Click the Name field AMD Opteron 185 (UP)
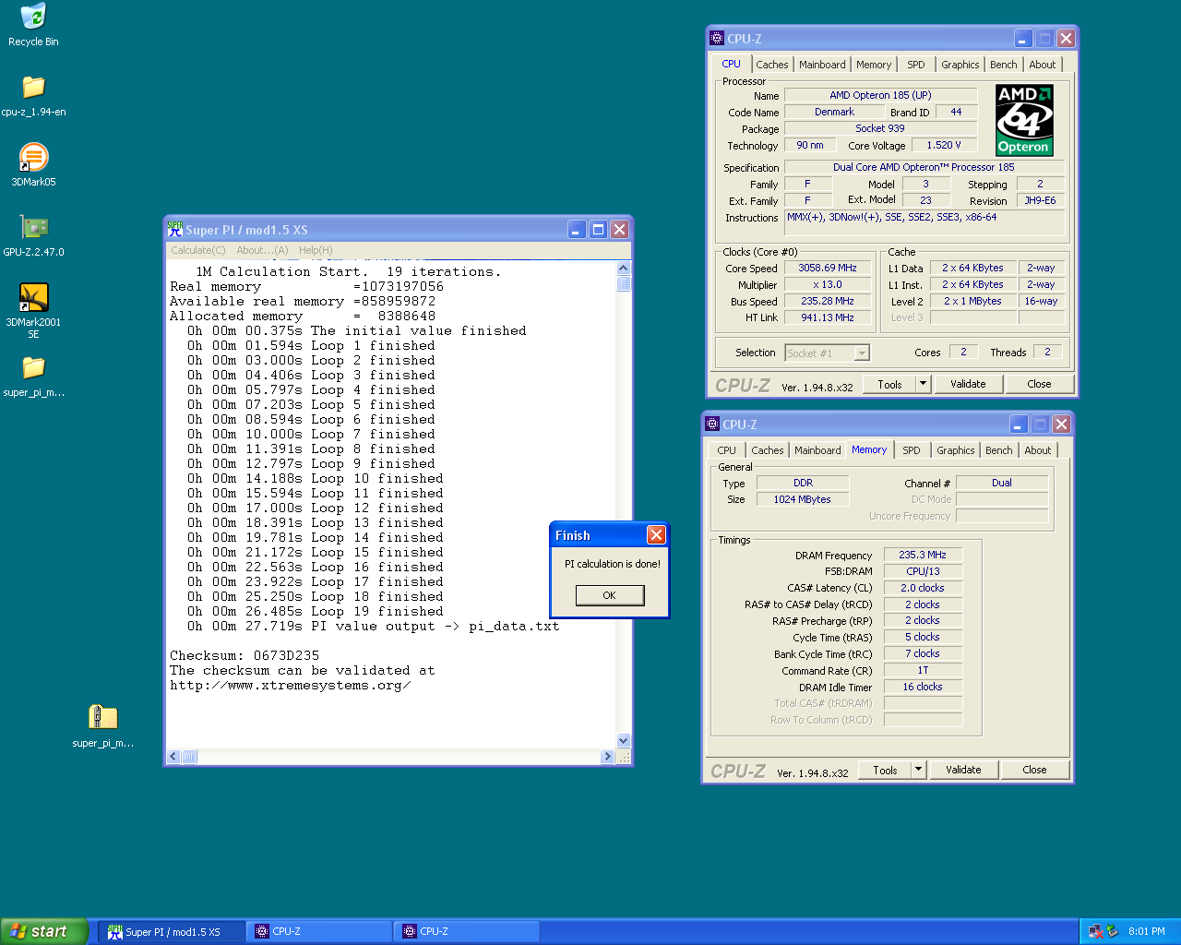Viewport: 1181px width, 945px height. point(880,95)
